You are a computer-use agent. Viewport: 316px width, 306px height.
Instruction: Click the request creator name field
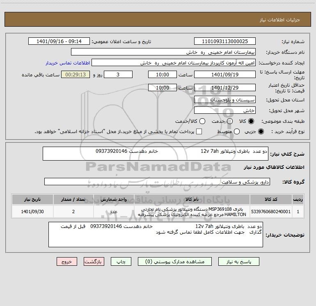[x=174, y=63]
